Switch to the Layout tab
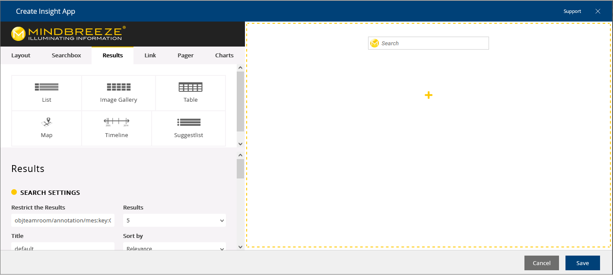 pos(21,55)
